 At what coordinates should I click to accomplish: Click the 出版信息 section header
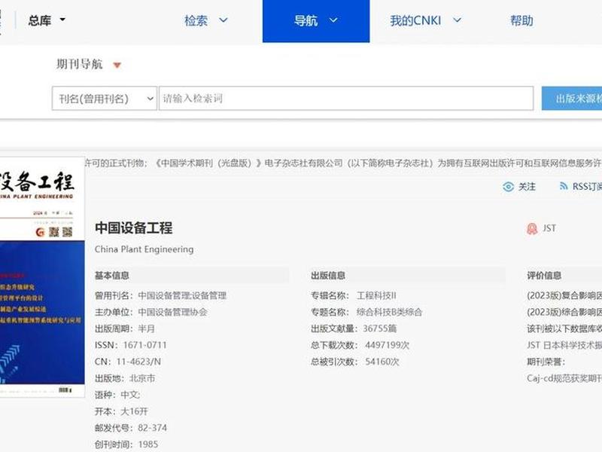coord(328,276)
